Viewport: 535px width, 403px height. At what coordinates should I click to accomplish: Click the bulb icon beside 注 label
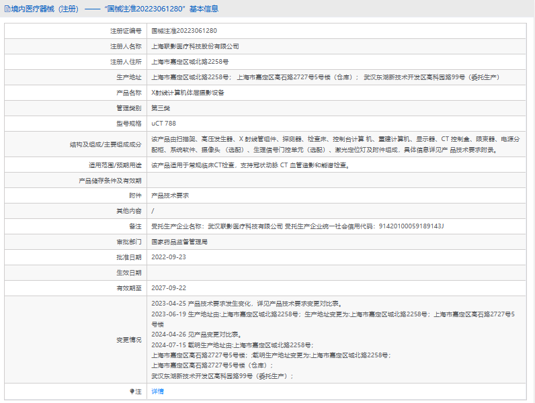coord(132,391)
